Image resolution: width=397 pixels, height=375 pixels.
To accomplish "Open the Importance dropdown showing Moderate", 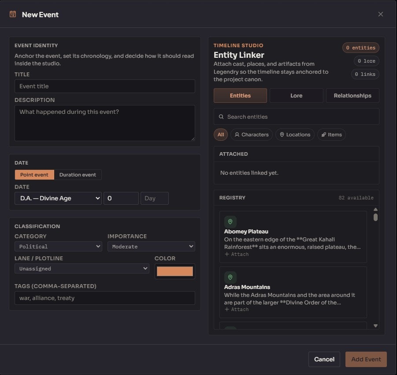I will pos(151,247).
